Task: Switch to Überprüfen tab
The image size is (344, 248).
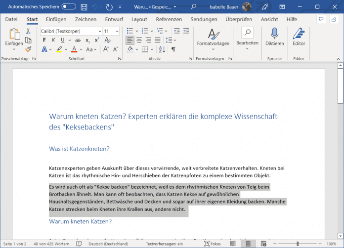Action: click(239, 19)
